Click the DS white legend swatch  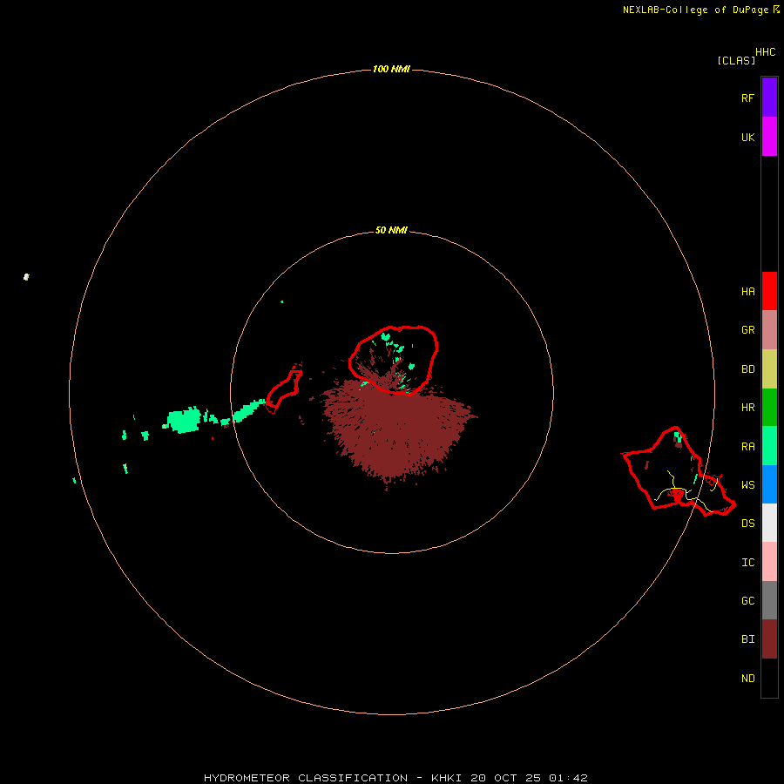769,523
